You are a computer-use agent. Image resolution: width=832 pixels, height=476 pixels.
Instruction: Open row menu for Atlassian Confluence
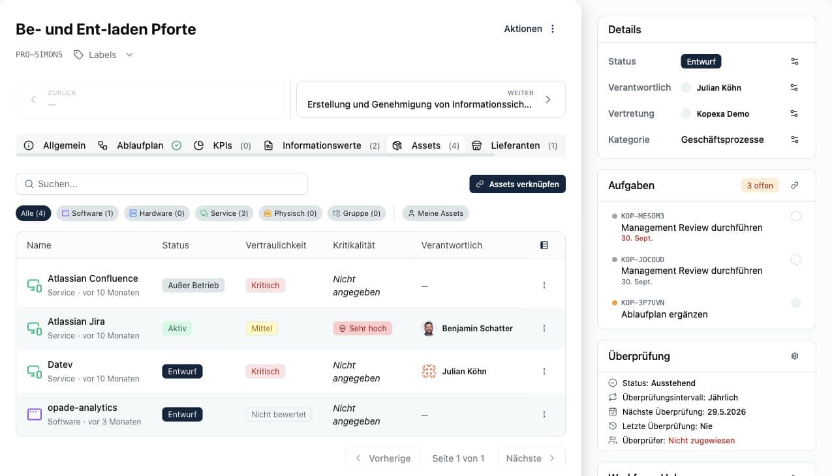544,286
